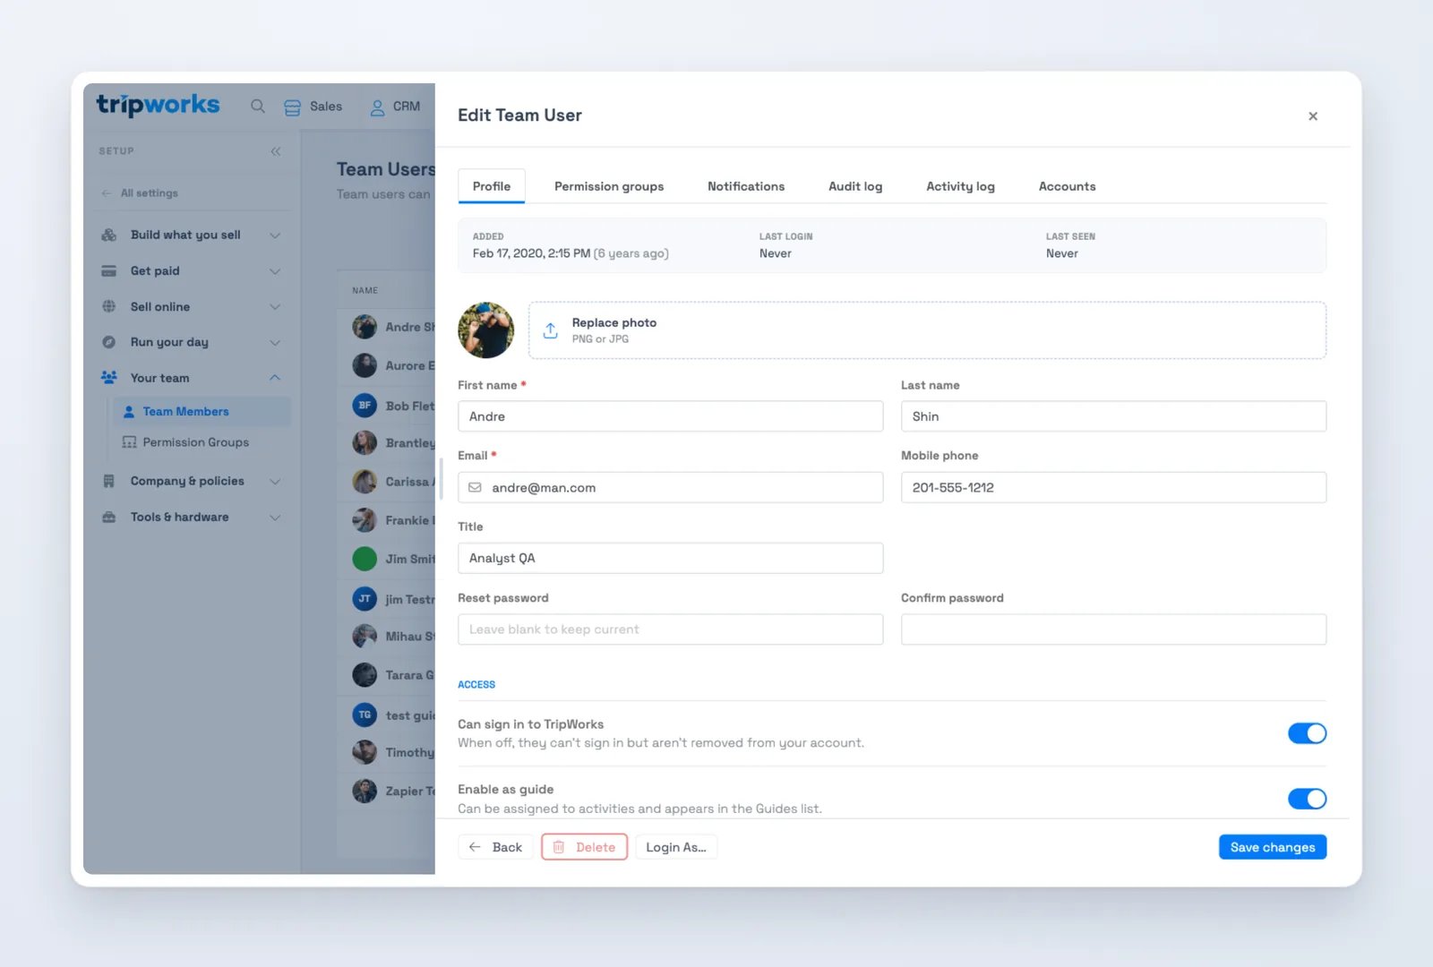Go back to All settings

(x=140, y=193)
